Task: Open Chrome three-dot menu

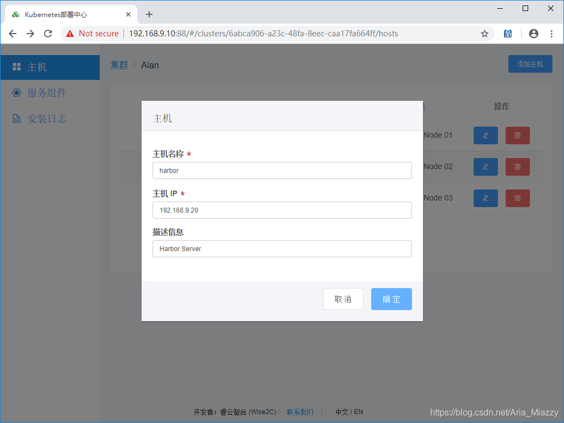Action: tap(551, 34)
